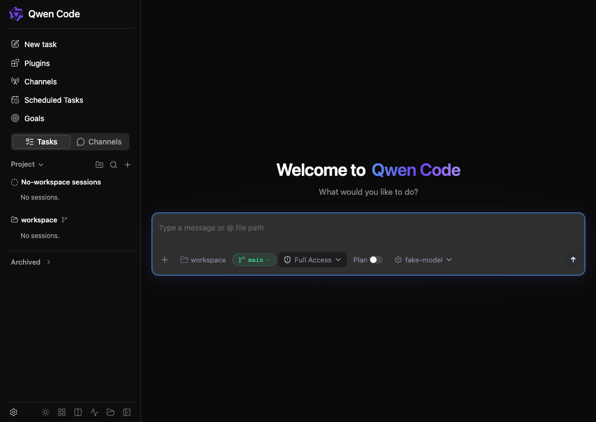596x422 pixels.
Task: Open the Plugins page
Action: tap(30, 63)
